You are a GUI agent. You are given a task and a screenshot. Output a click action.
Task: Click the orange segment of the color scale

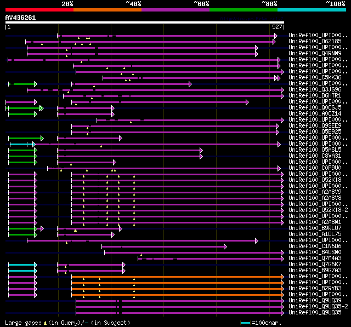pyautogui.click(x=107, y=10)
